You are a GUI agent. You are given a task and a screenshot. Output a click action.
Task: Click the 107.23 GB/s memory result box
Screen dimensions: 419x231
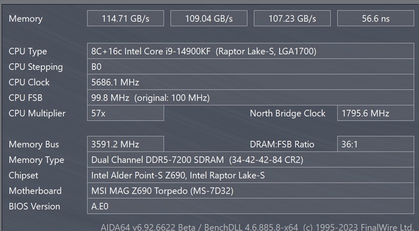[292, 18]
